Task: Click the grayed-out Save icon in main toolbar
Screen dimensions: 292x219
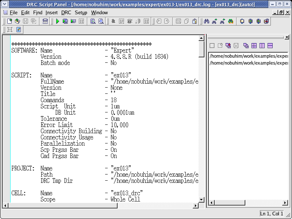Action: (26, 21)
